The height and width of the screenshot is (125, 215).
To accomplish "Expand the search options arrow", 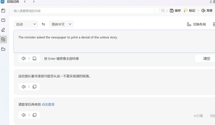I will pyautogui.click(x=167, y=11).
